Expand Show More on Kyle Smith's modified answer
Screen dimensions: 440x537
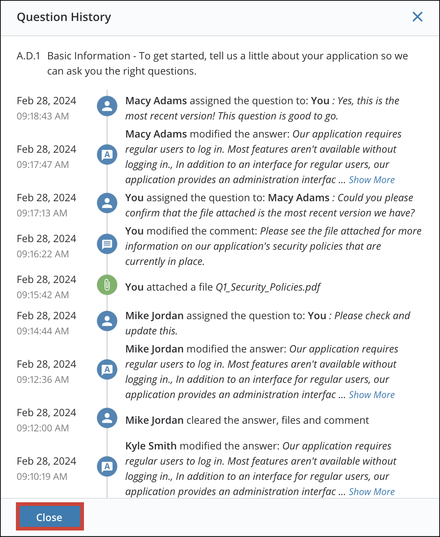point(372,491)
